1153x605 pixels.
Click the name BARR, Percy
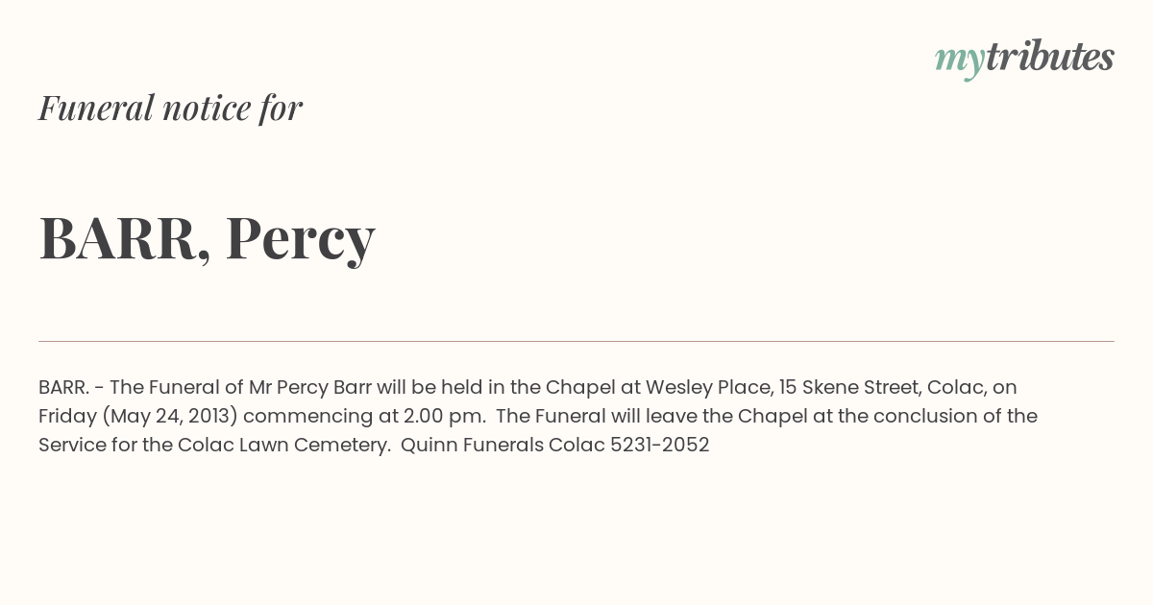(207, 237)
